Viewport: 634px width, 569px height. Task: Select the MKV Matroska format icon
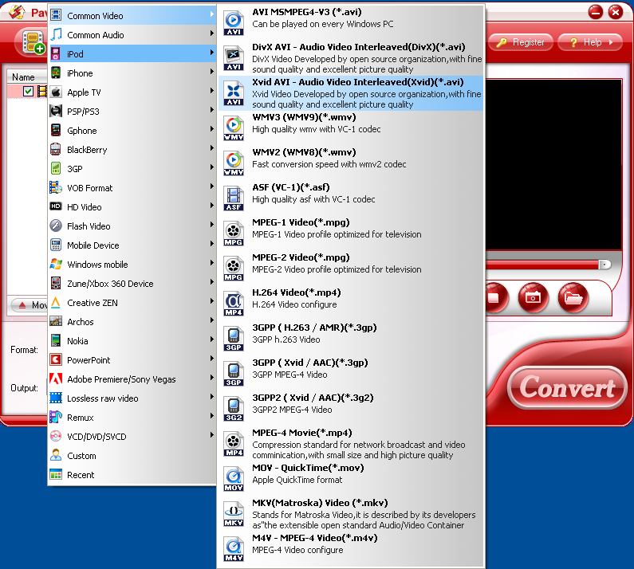[234, 515]
